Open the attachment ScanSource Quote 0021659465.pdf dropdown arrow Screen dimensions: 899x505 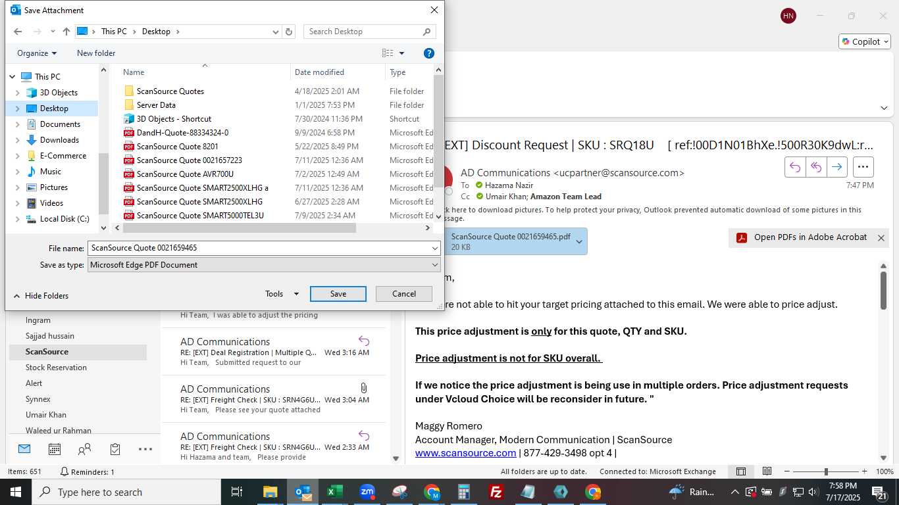pyautogui.click(x=579, y=242)
